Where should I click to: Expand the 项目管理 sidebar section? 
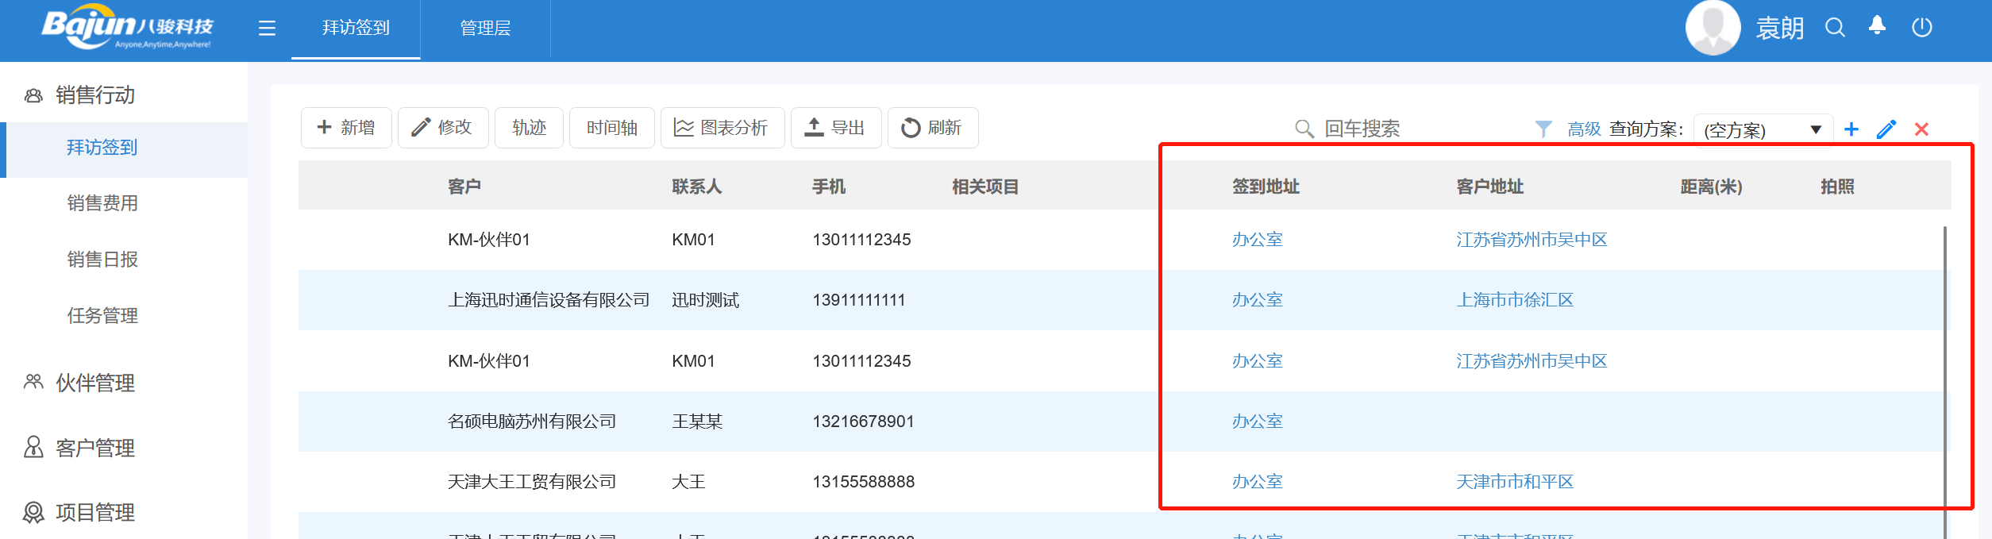pyautogui.click(x=95, y=513)
